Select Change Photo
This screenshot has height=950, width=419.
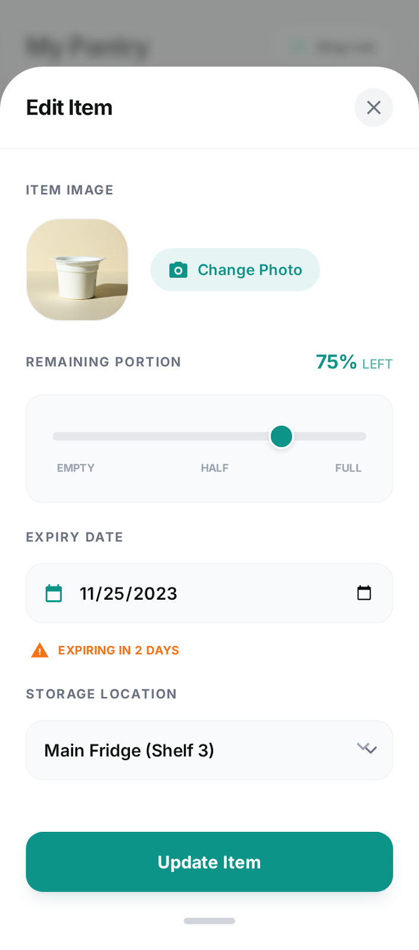pyautogui.click(x=234, y=270)
